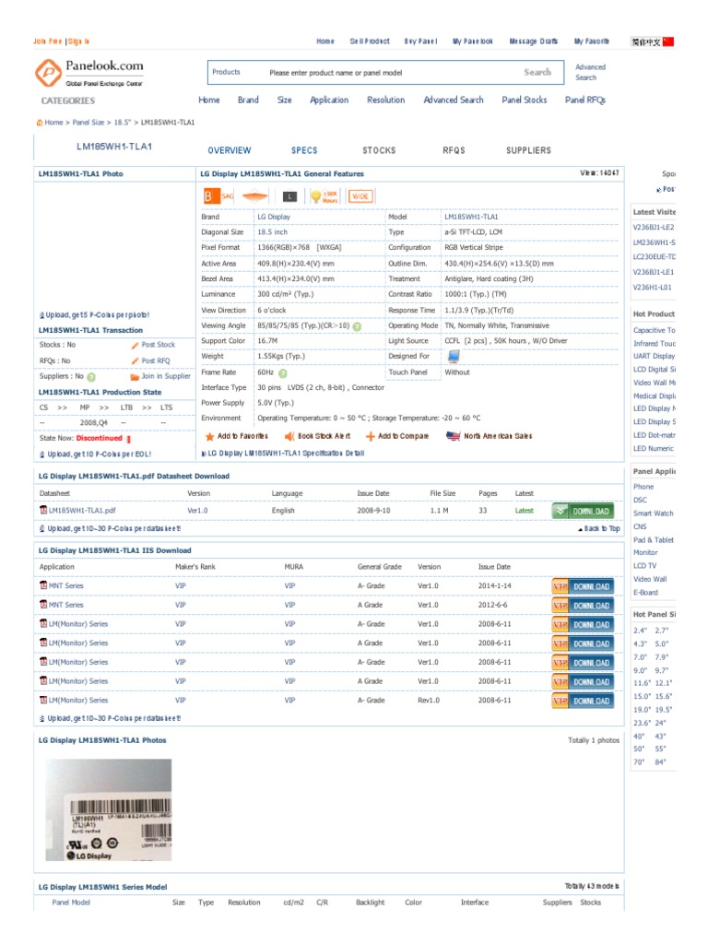Screen dimensions: 708x944
Task: Open LCD TV panel application link
Action: click(x=644, y=566)
